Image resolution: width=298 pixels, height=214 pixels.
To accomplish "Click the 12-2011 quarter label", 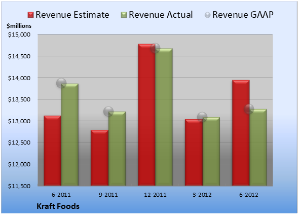I will tap(155, 195).
